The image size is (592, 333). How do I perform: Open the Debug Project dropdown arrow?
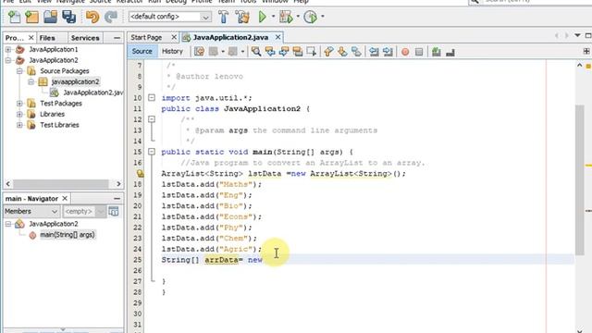[x=298, y=17]
